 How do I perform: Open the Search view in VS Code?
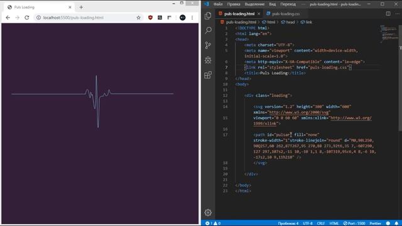pos(208,31)
